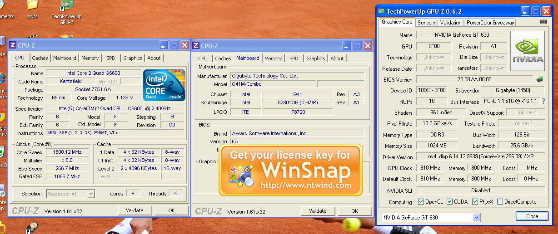Screen dimensions: 558x234
Task: Click the BIOS Version 70.08.AA.00.09 field
Action: 475,79
